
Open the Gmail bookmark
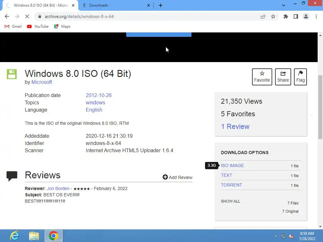click(x=13, y=26)
